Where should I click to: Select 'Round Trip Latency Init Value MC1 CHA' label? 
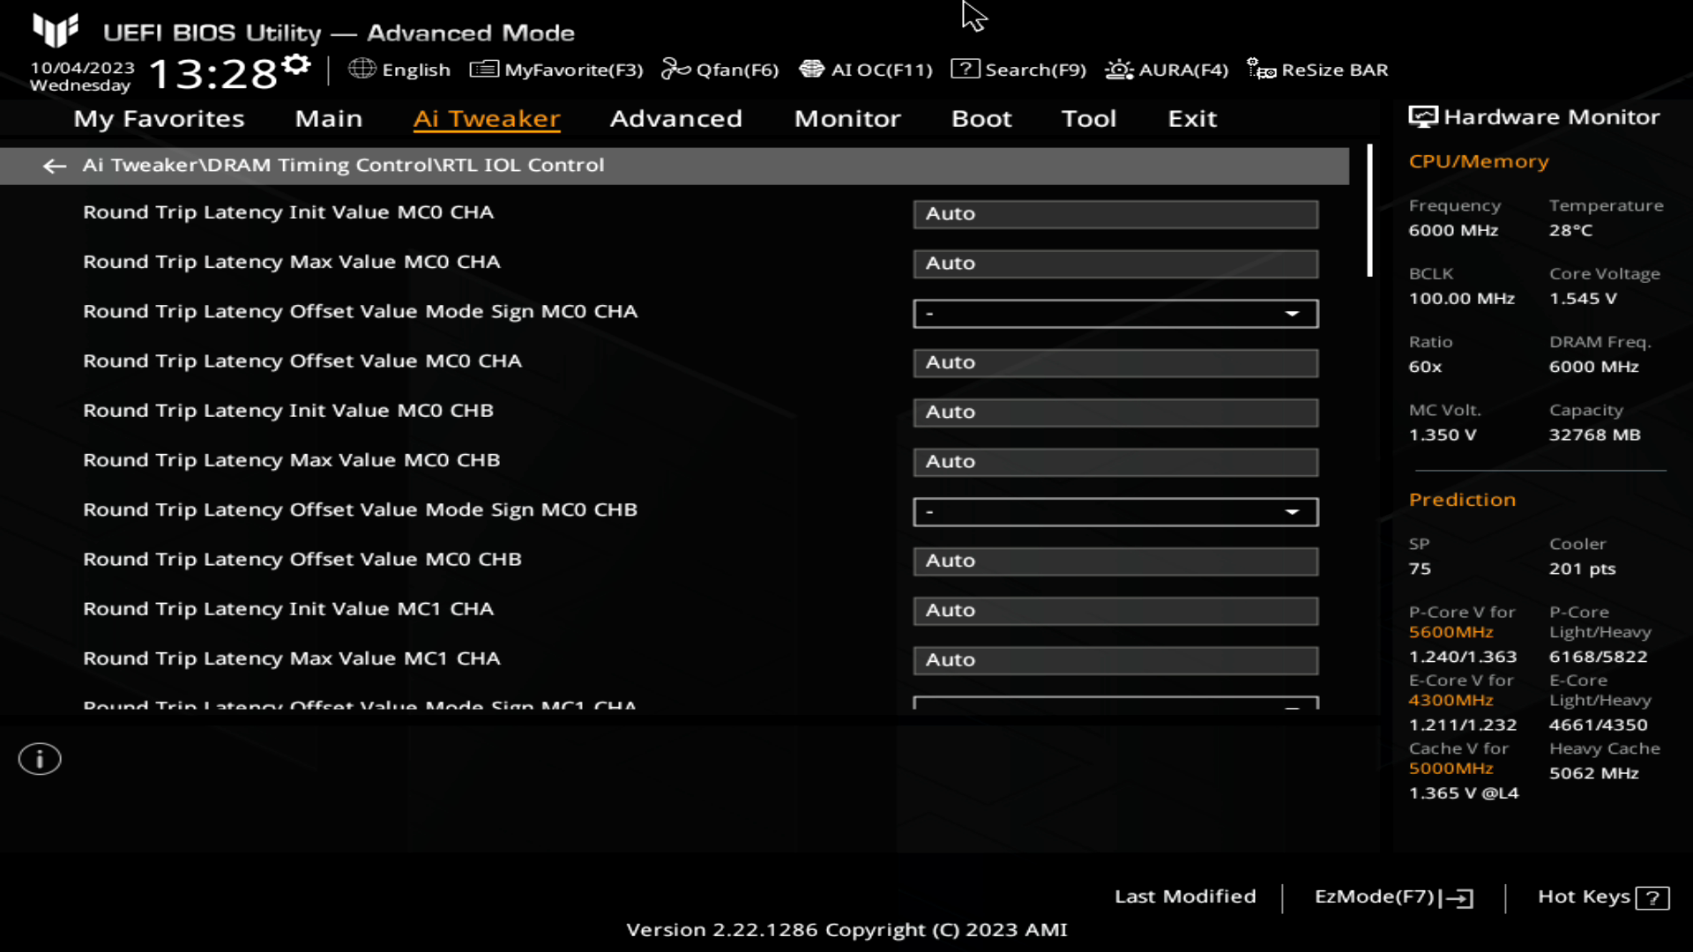click(x=288, y=609)
